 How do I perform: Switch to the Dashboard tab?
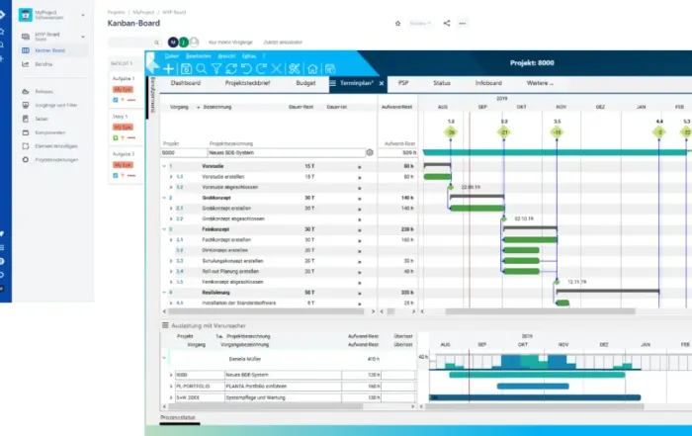point(186,83)
